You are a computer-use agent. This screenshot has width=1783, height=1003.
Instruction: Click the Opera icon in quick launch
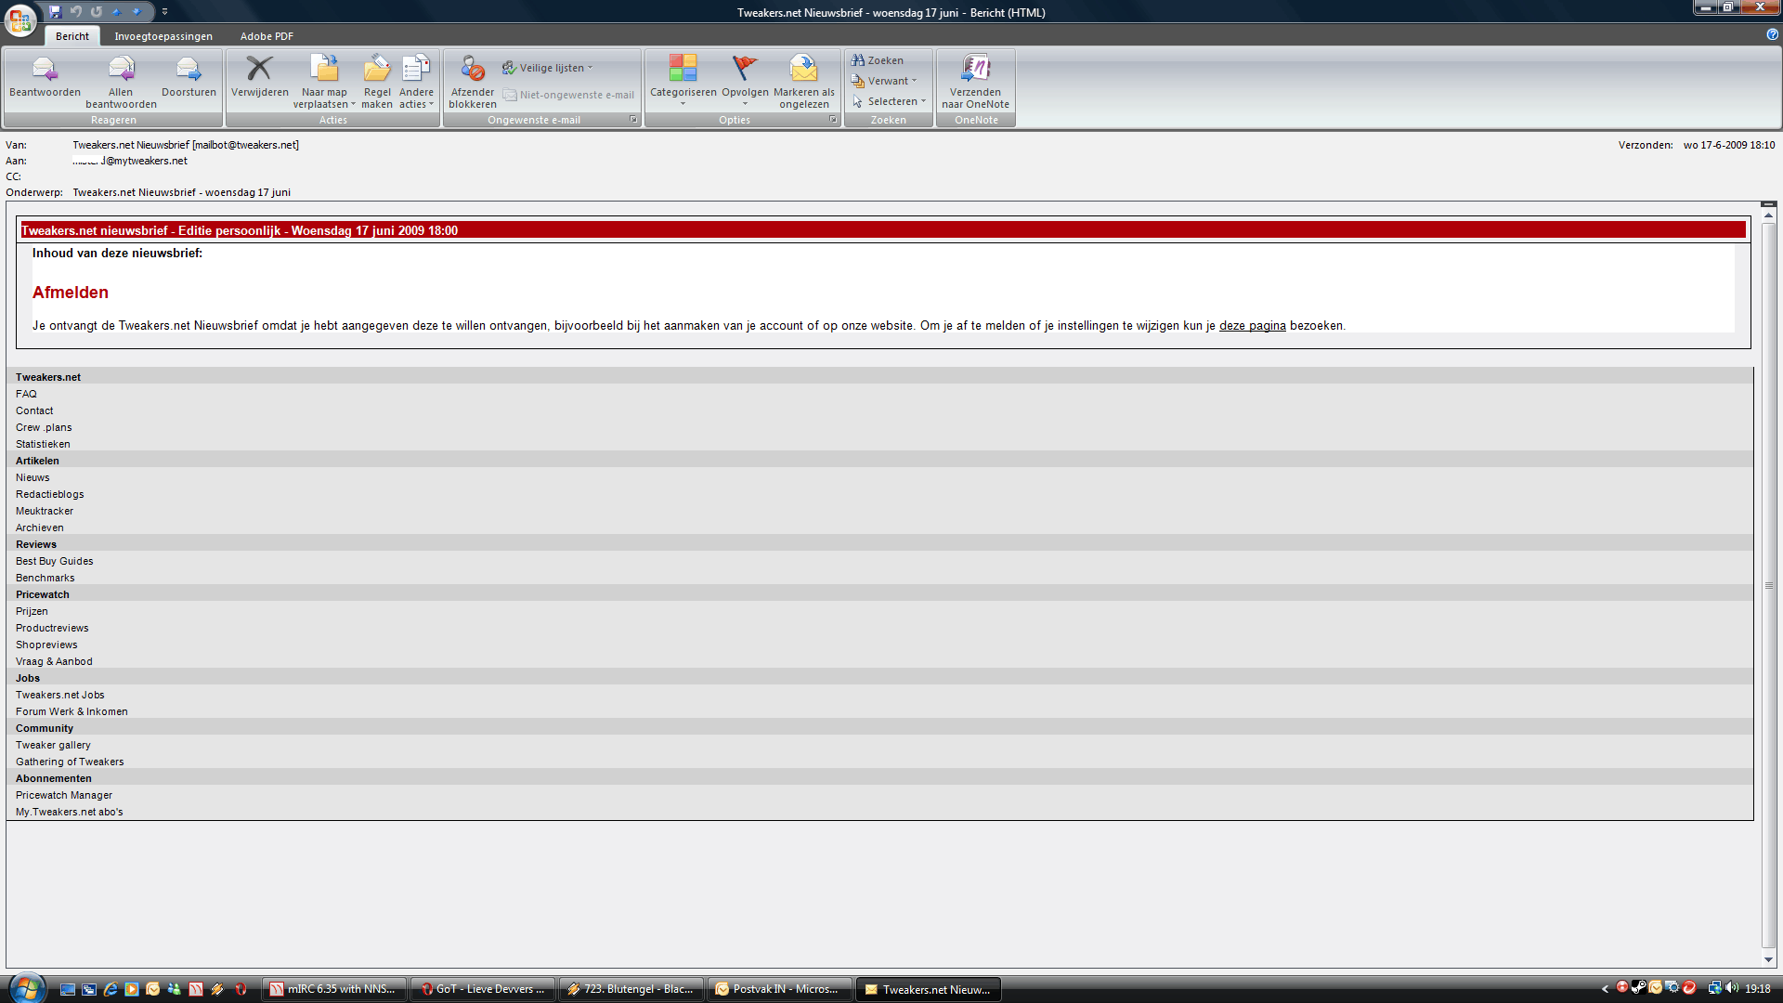point(240,989)
